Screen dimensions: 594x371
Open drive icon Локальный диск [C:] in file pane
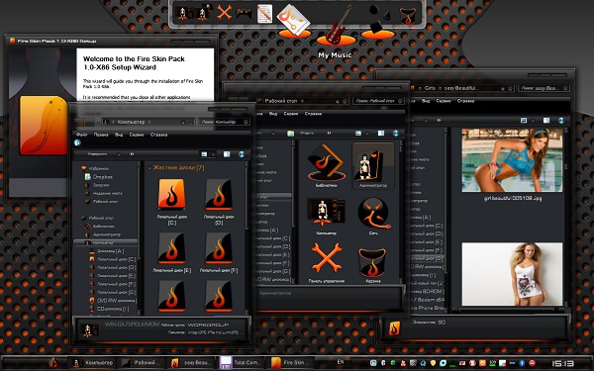(x=171, y=195)
